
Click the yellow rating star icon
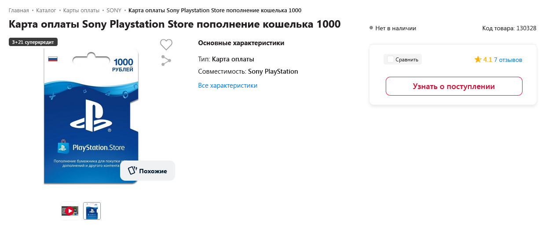click(x=478, y=60)
